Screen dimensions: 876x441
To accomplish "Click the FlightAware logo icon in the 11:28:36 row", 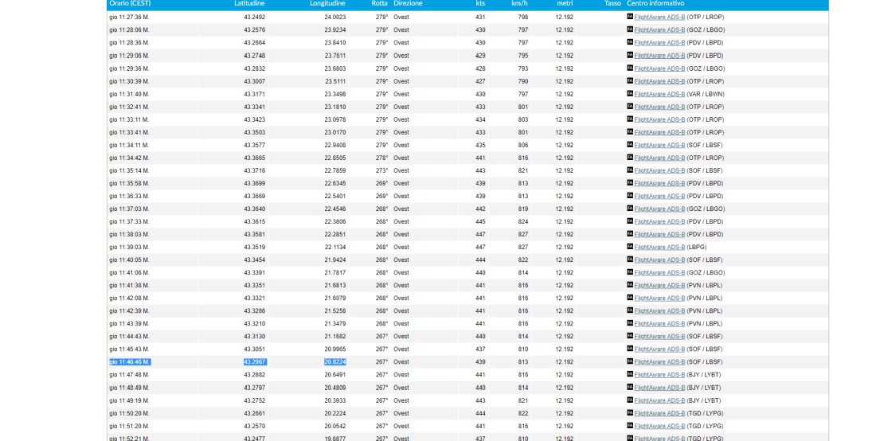I will tap(630, 42).
